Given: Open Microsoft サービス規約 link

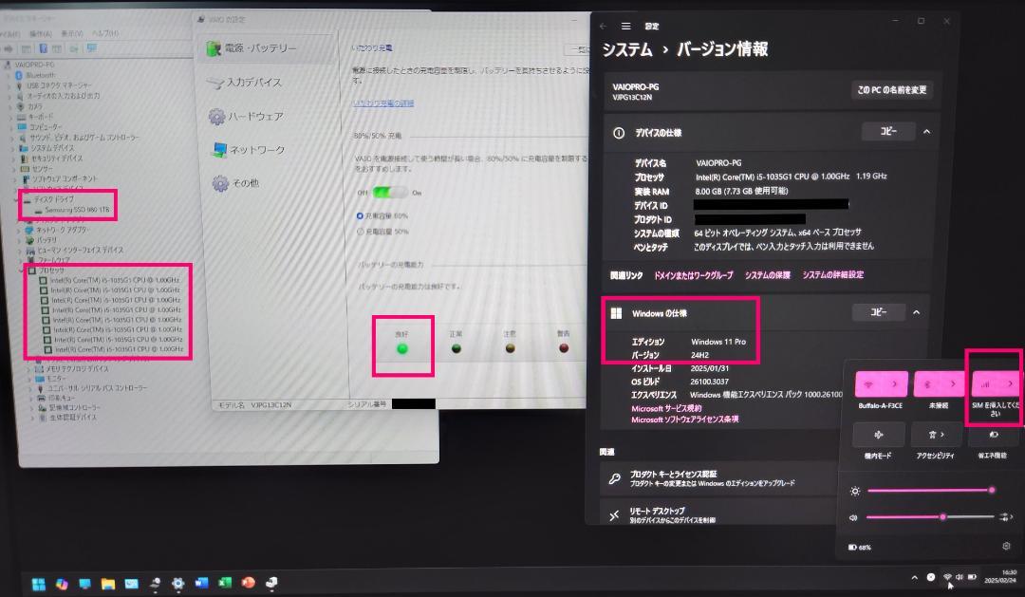Looking at the screenshot, I should pyautogui.click(x=666, y=409).
